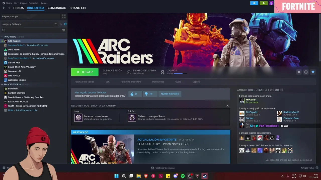Image resolution: width=321 pixels, height=180 pixels.
Task: Open Gestionar descargas
Action: tap(163, 168)
